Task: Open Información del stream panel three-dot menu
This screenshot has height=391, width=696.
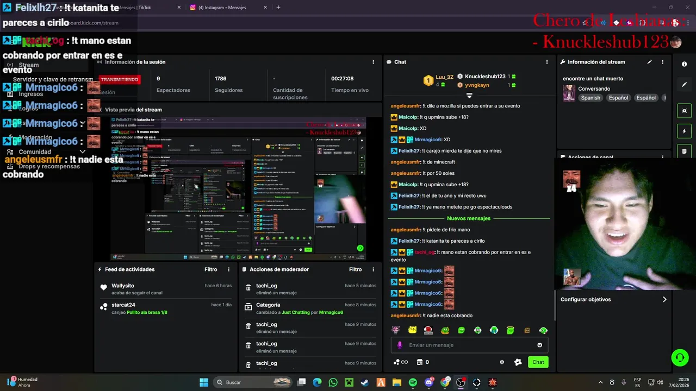Action: point(662,62)
